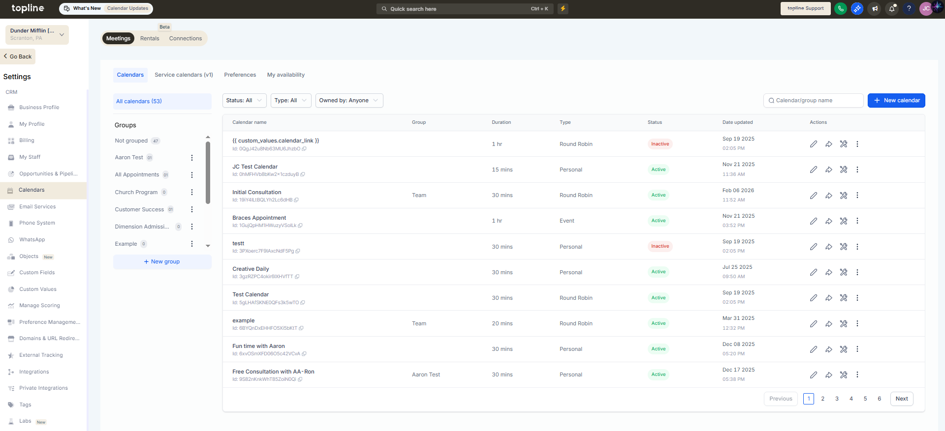
Task: Open three-dot menu for Test Calendar row
Action: coord(857,298)
